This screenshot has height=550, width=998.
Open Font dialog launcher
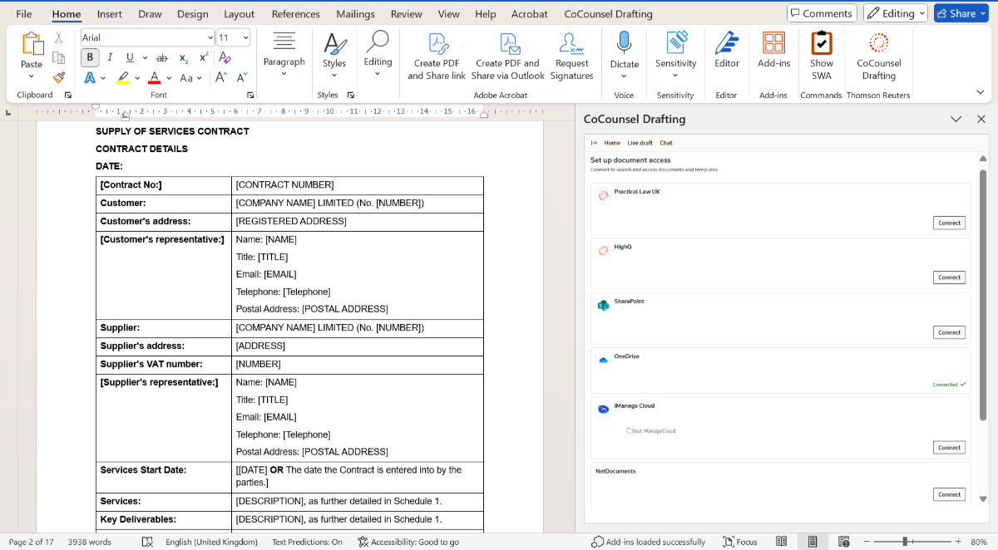click(250, 96)
